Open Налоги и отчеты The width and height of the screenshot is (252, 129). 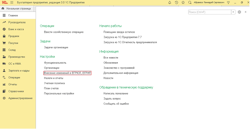click(x=54, y=78)
